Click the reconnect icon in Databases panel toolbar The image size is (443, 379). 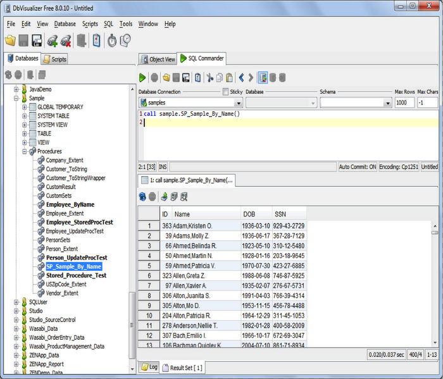tap(8, 75)
